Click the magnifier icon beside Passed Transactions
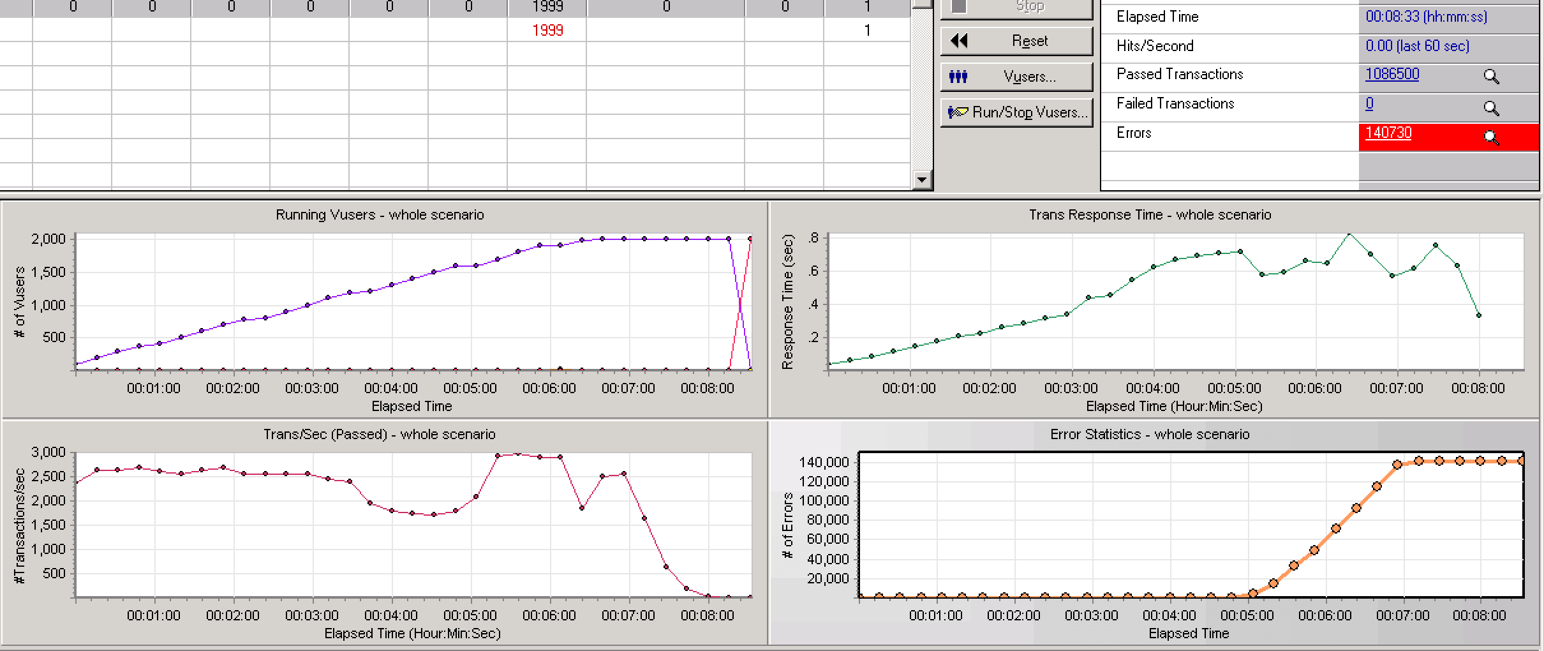This screenshot has height=651, width=1544. pyautogui.click(x=1491, y=77)
